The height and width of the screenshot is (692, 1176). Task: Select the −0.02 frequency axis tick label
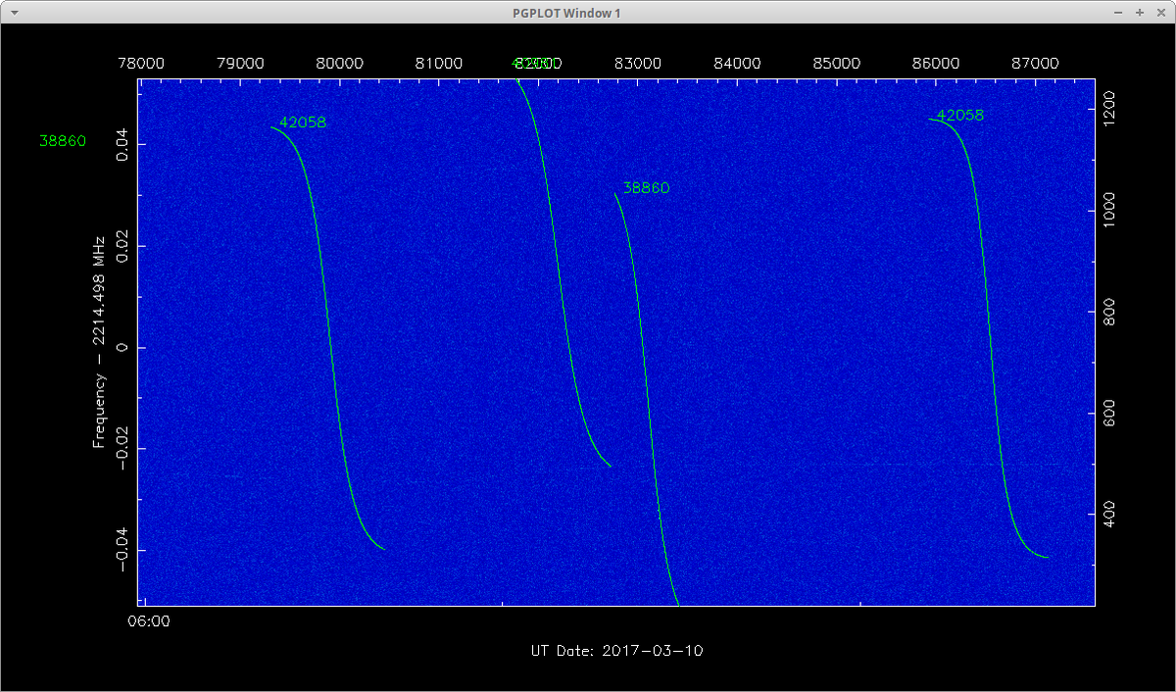[x=122, y=449]
